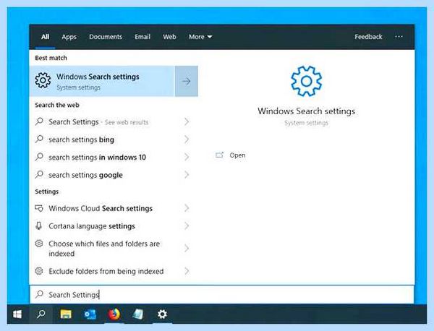Viewport: 434px width, 331px height.
Task: Open the More dropdown filter
Action: click(200, 37)
